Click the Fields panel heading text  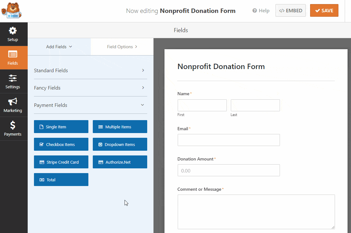point(181,30)
